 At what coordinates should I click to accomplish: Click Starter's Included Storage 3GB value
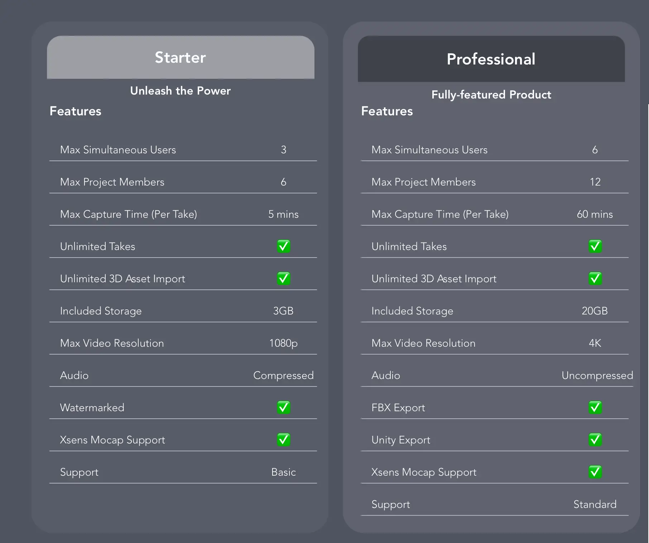[x=283, y=311]
